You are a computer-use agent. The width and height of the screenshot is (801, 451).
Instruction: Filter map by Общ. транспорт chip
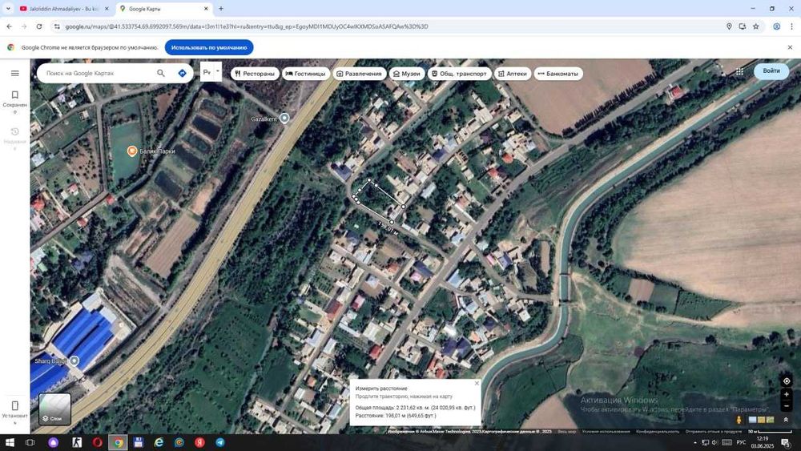[x=459, y=74]
